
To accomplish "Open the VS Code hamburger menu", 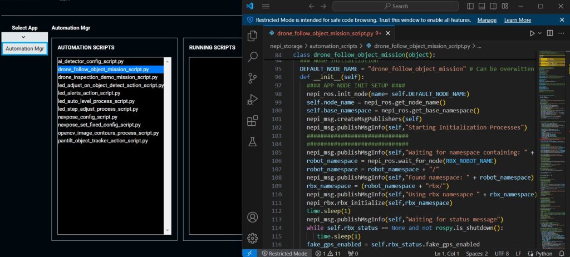I will coord(266,6).
